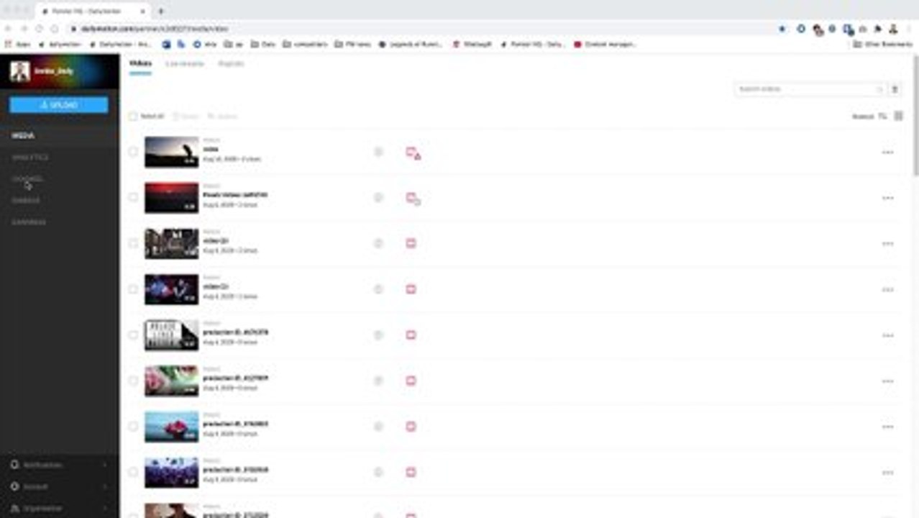This screenshot has height=518, width=919.
Task: Open Analytics section in sidebar
Action: (30, 157)
